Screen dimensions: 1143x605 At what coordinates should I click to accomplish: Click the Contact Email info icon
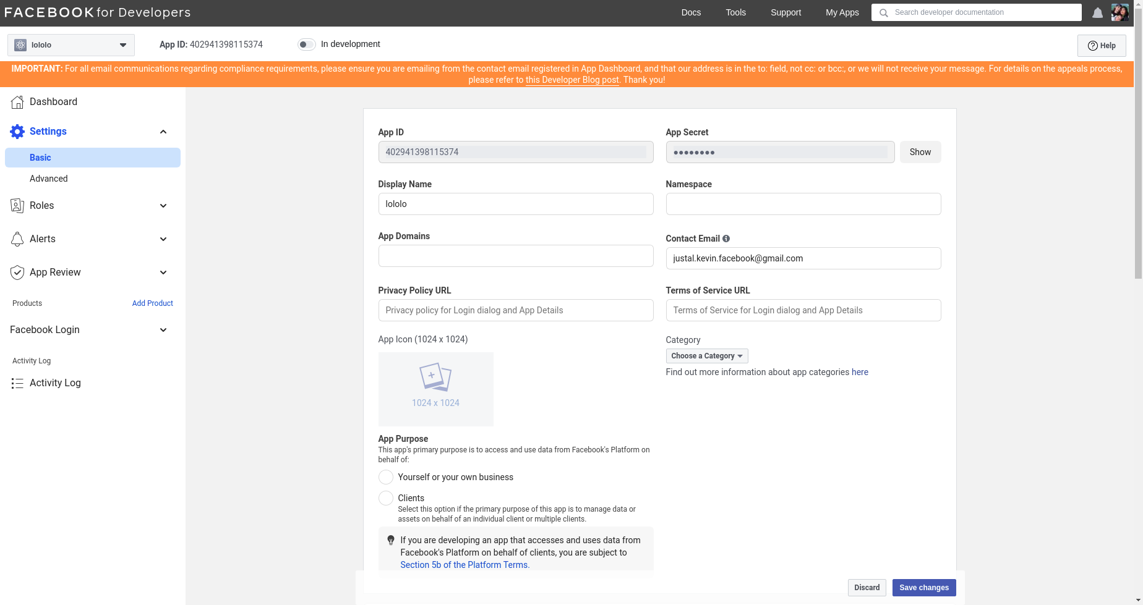pos(726,239)
